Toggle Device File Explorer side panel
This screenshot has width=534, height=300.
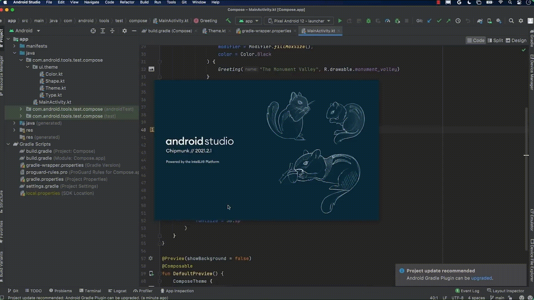click(x=532, y=261)
